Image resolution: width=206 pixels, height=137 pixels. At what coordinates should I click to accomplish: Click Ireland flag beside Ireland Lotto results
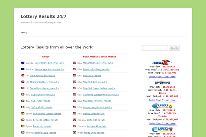click(23, 133)
